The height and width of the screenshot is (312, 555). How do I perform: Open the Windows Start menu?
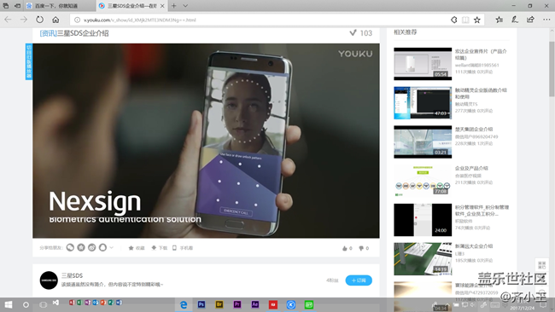click(9, 304)
